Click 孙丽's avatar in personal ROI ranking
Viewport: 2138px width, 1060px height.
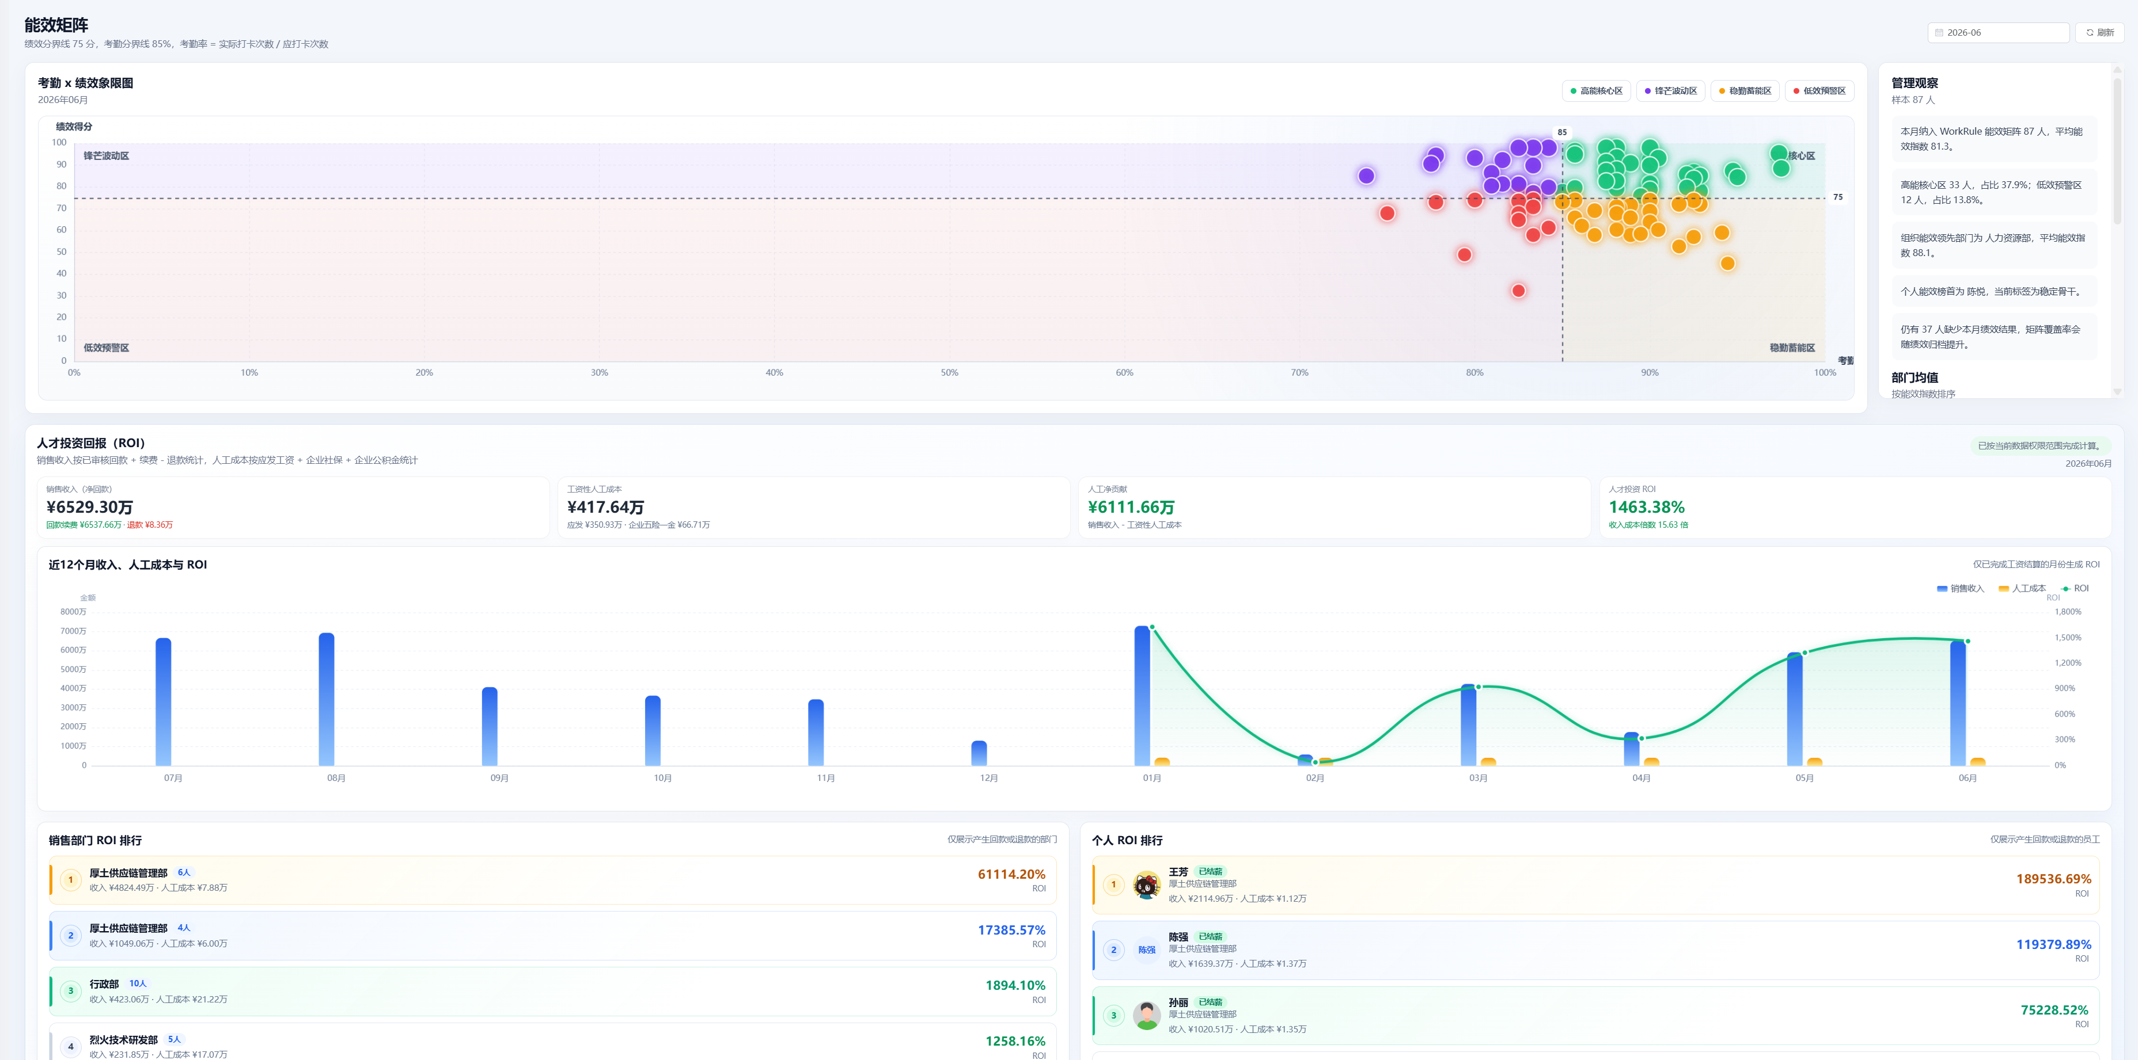(x=1147, y=1015)
